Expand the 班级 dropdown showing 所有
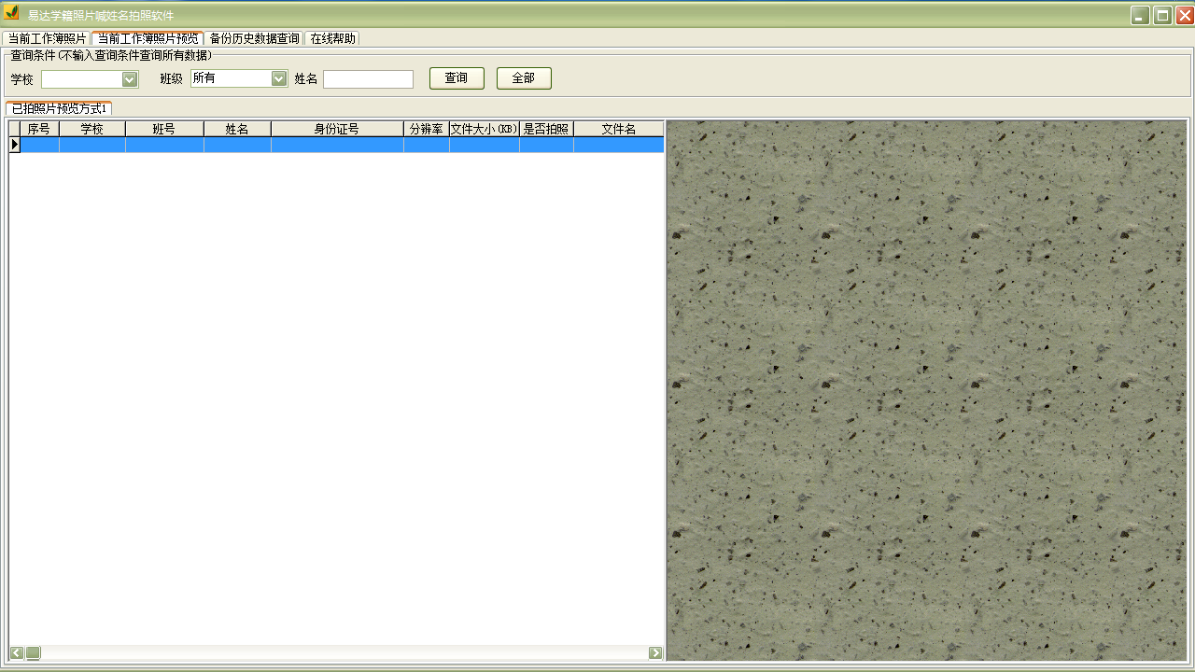 point(278,79)
